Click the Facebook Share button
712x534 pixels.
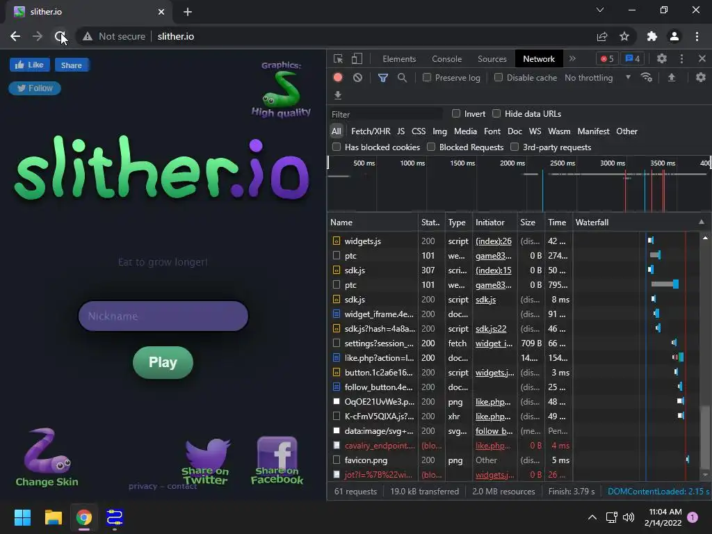72,65
